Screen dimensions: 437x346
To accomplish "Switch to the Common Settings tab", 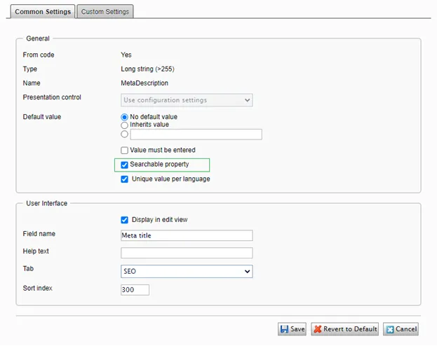I will (43, 12).
